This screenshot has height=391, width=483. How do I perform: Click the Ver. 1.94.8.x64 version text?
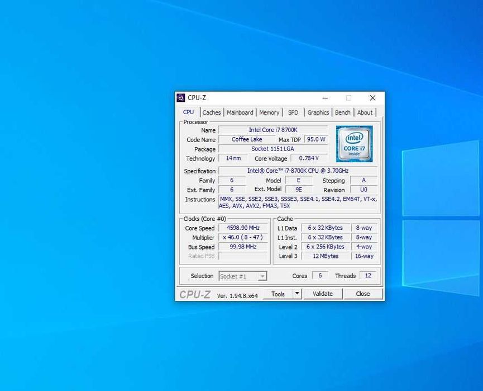(237, 296)
